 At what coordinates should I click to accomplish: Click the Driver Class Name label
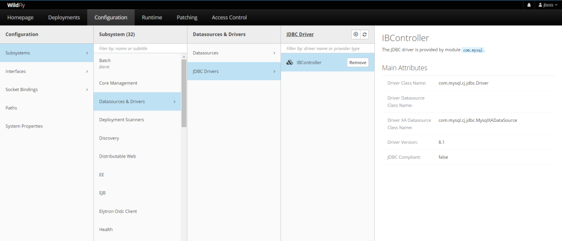(x=407, y=83)
